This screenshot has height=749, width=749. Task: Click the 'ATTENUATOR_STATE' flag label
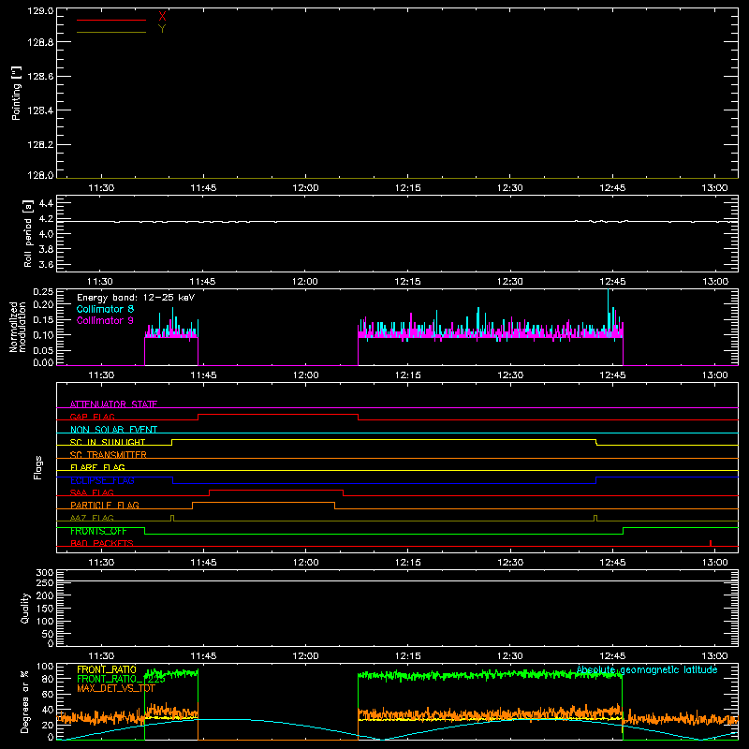coord(113,404)
